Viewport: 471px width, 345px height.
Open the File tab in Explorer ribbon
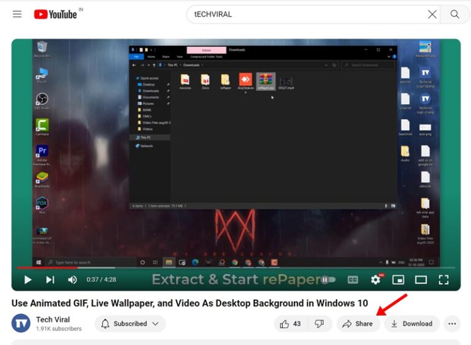[136, 57]
